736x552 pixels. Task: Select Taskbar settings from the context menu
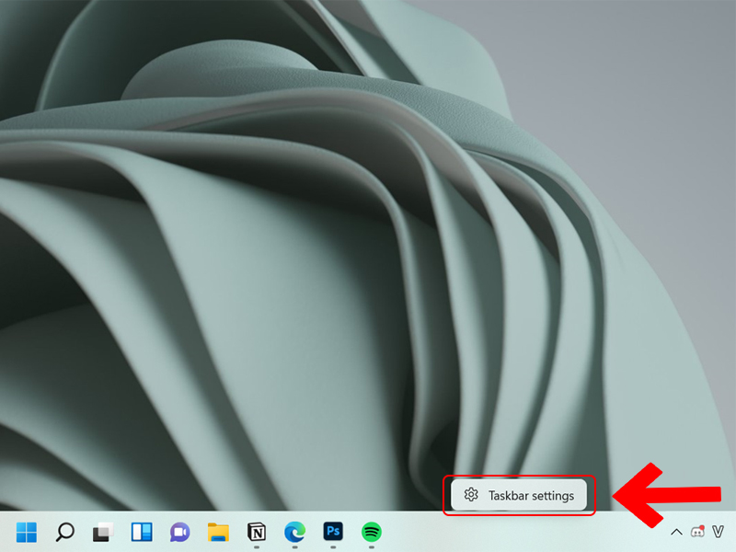[519, 495]
